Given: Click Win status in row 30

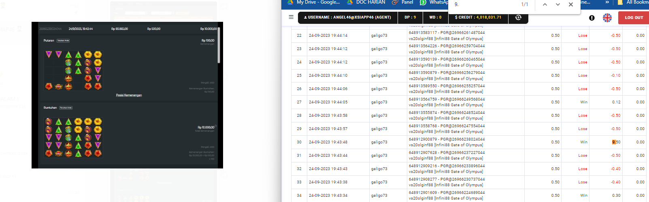Looking at the screenshot, I should tap(584, 142).
